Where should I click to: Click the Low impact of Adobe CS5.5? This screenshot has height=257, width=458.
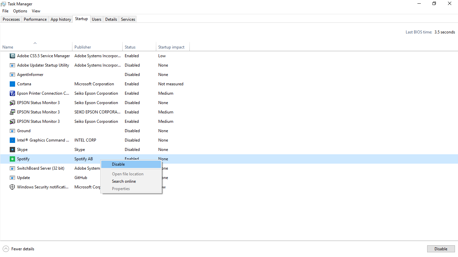(x=162, y=56)
